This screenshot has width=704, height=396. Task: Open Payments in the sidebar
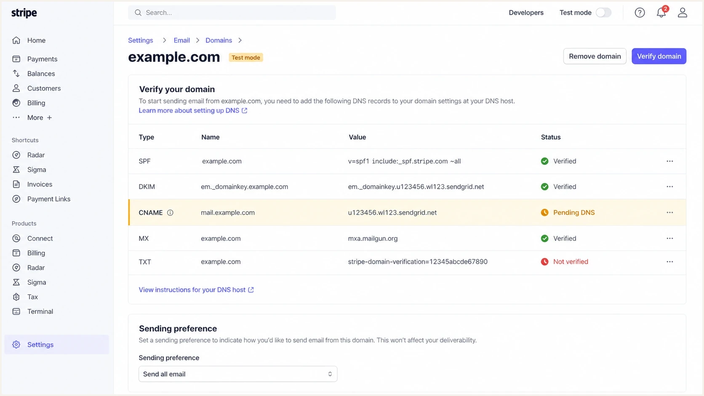coord(42,59)
